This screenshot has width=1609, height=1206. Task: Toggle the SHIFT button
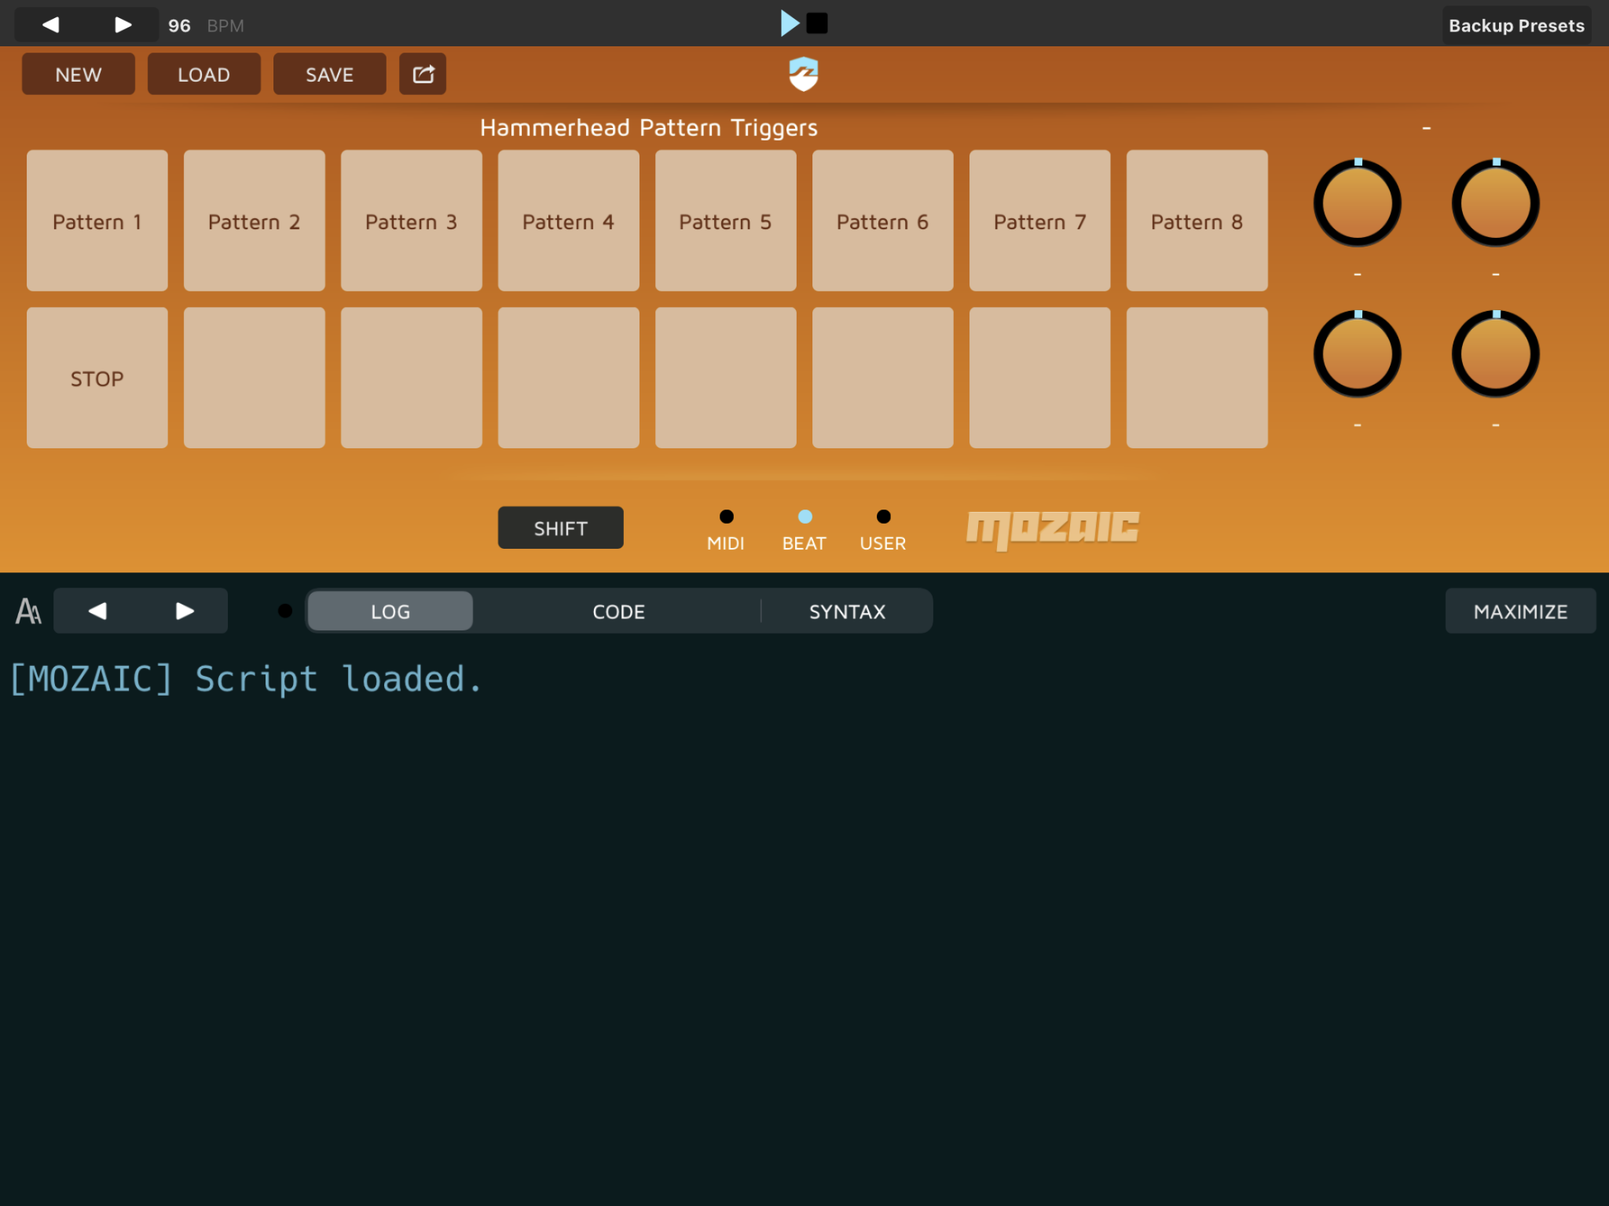point(561,528)
